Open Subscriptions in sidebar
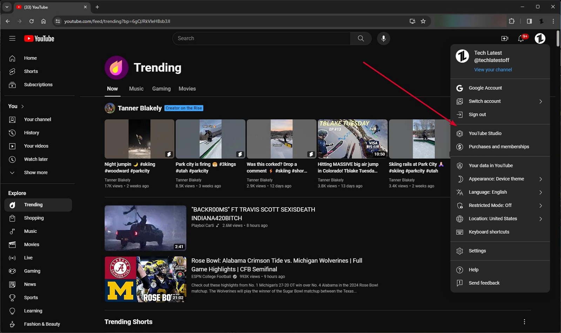Screen dimensions: 561x333 (38, 85)
